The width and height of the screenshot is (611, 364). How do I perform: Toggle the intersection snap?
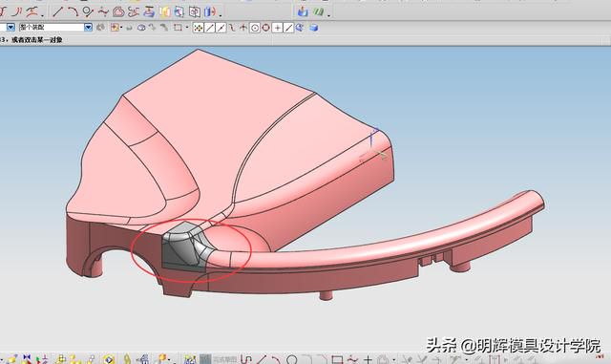click(243, 28)
